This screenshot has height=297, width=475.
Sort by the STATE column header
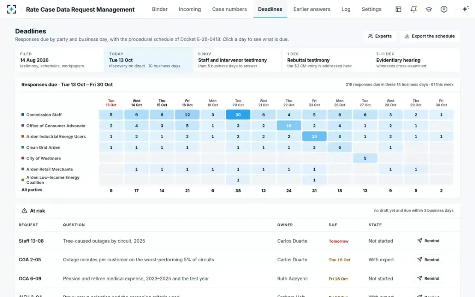pos(375,225)
